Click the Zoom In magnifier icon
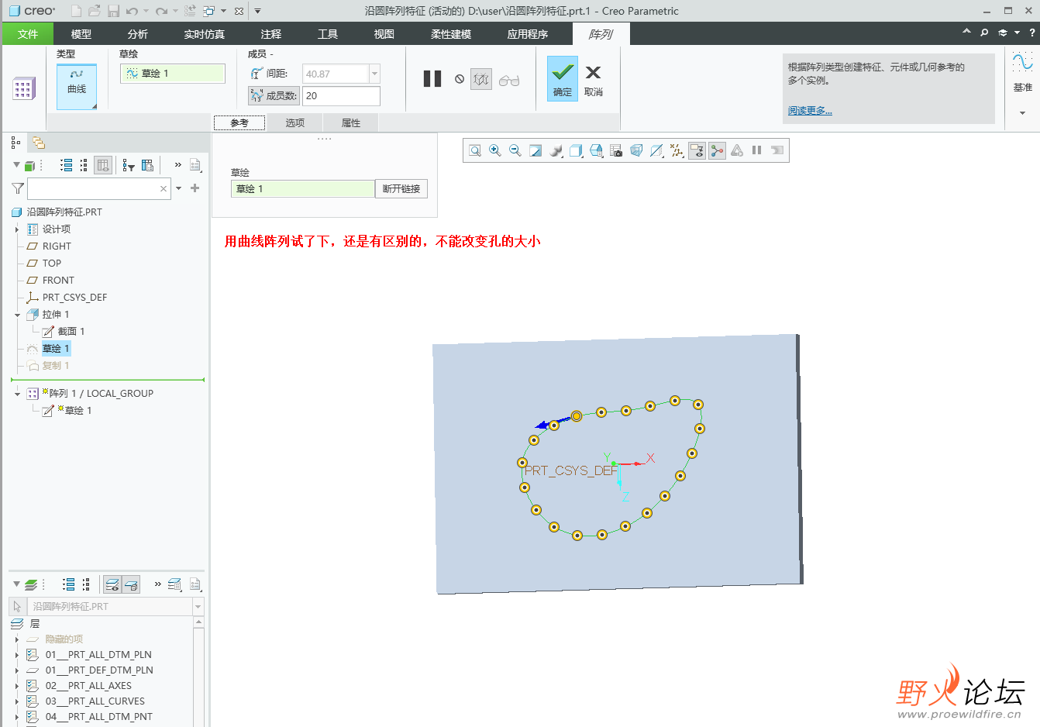1040x727 pixels. 495,150
